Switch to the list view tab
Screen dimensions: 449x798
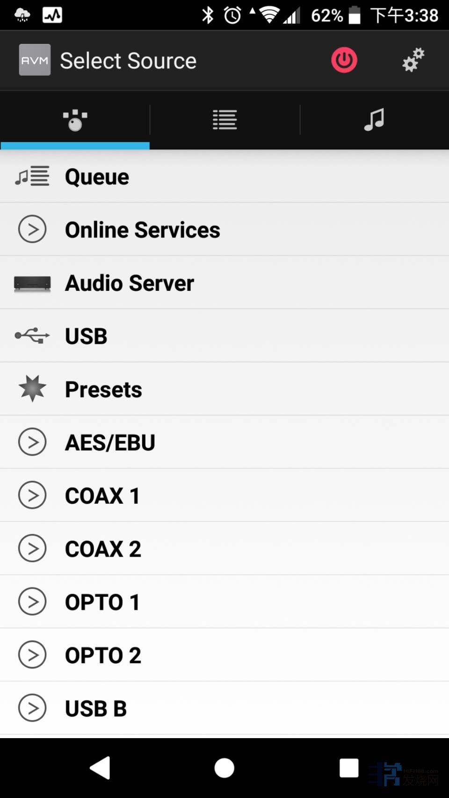[224, 120]
